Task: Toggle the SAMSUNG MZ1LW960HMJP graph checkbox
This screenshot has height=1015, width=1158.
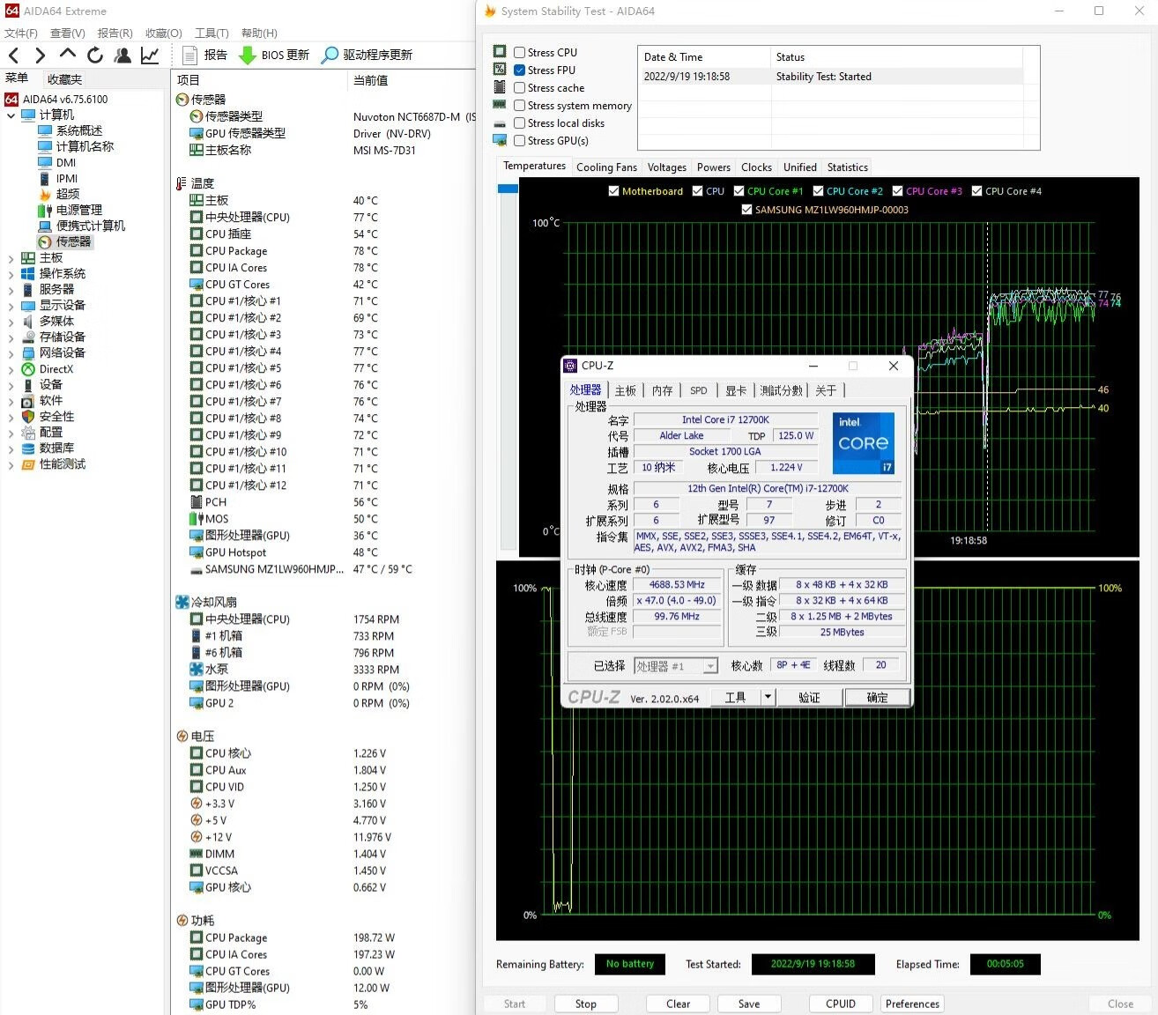Action: click(x=747, y=210)
